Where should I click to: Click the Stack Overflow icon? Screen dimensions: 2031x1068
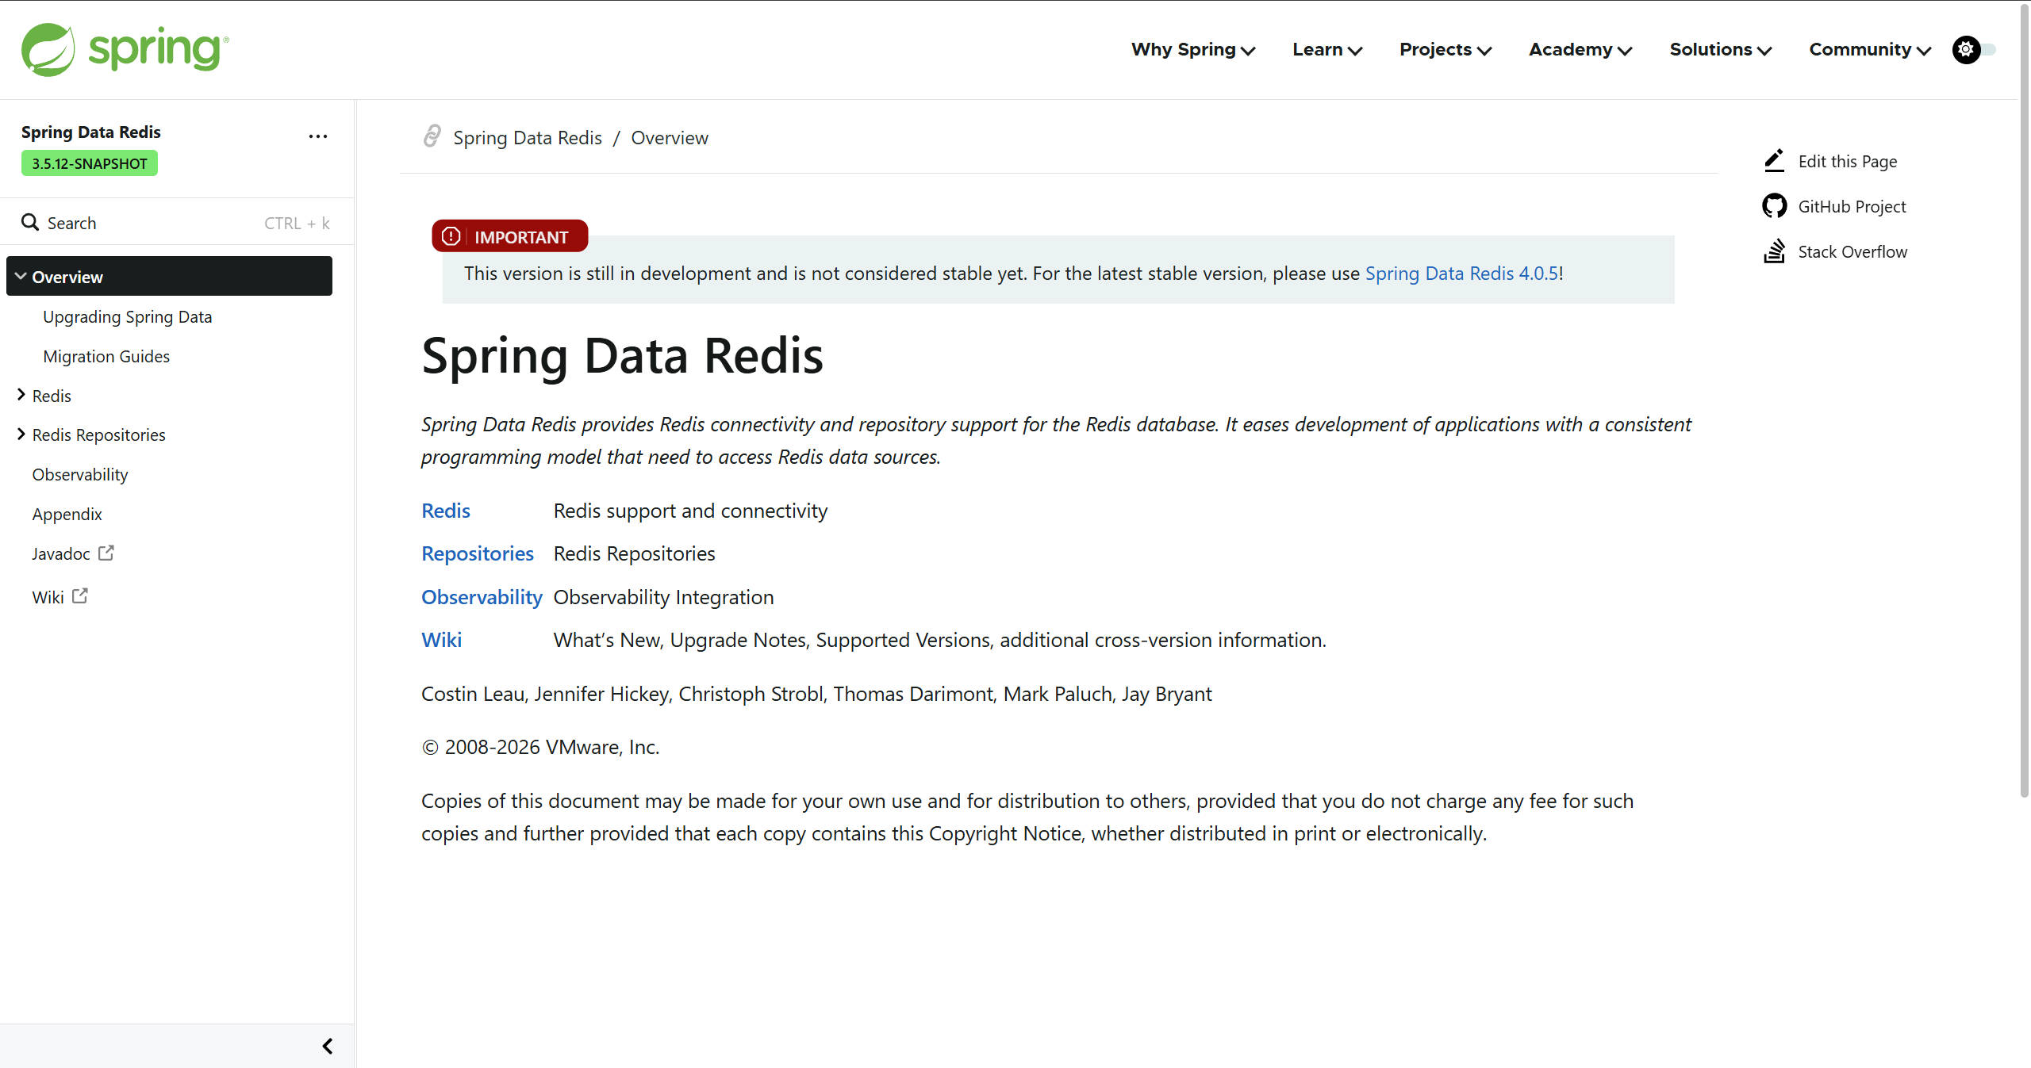1775,251
